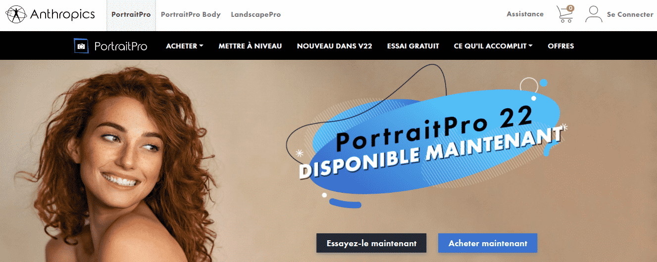
Task: Click the PortraitPro camera logo icon
Action: click(81, 46)
